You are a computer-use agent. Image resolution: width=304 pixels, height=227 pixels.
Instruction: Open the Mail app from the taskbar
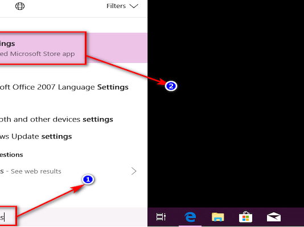click(x=274, y=217)
